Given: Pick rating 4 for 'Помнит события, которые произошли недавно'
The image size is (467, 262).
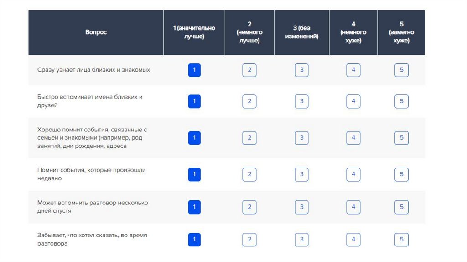Looking at the screenshot, I should (x=353, y=174).
